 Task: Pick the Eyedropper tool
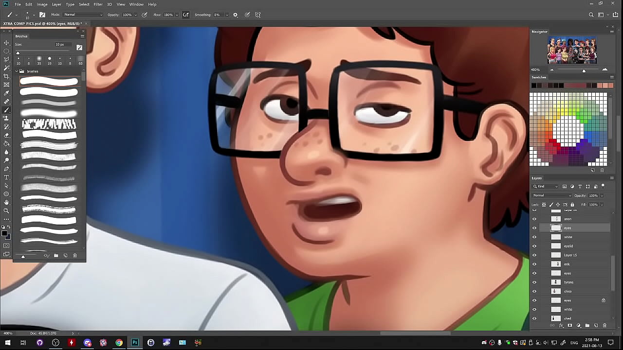click(6, 93)
